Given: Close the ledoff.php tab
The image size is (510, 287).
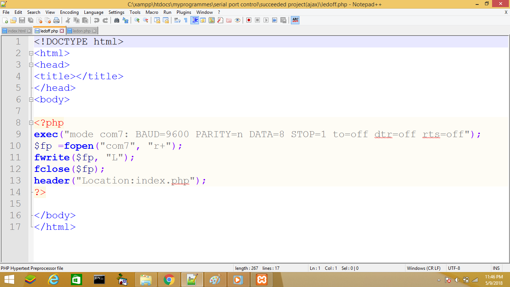Looking at the screenshot, I should (x=62, y=31).
